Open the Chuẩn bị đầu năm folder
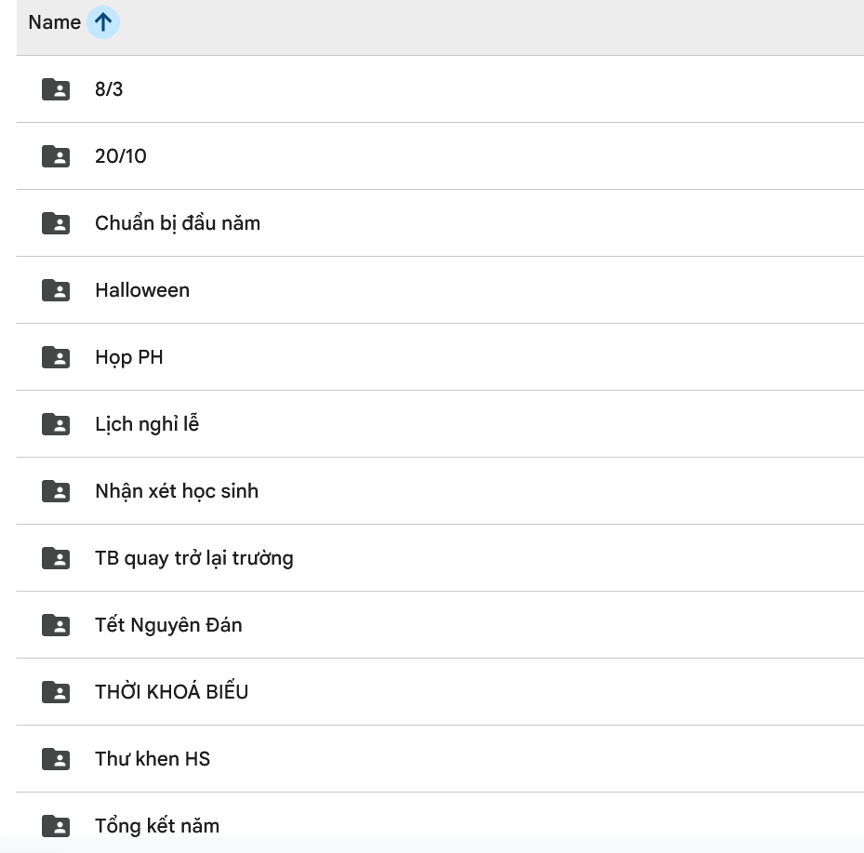This screenshot has width=864, height=853. [x=177, y=223]
